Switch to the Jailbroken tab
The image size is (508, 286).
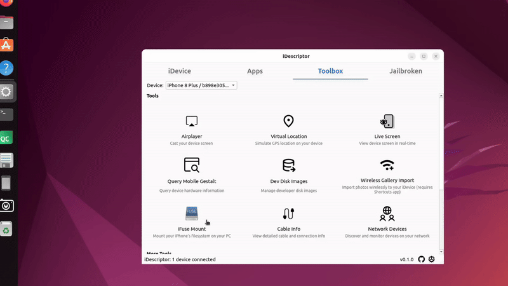tap(406, 71)
